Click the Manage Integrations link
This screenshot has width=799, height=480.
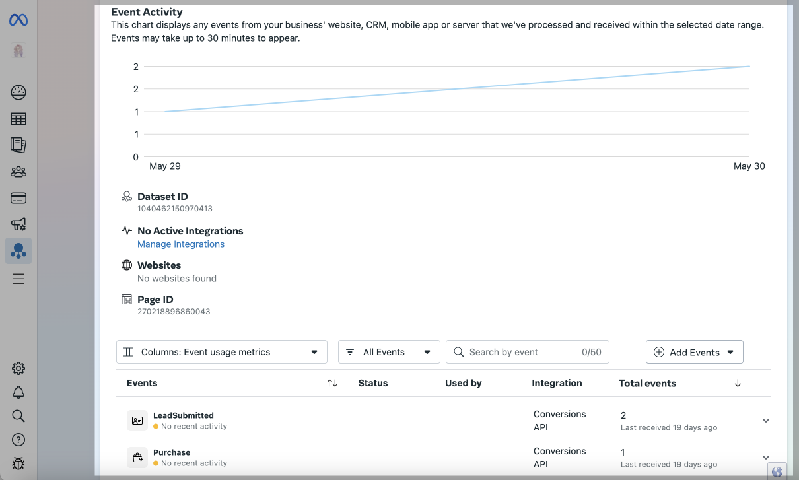click(x=181, y=244)
